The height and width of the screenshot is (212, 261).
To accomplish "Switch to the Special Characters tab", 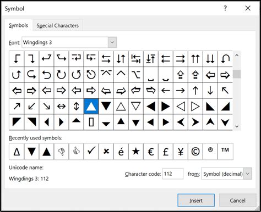I will coord(57,25).
